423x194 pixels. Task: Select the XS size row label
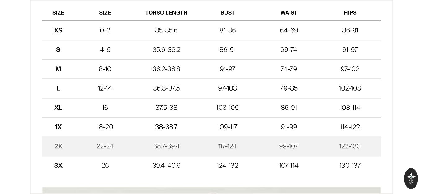[x=58, y=30]
